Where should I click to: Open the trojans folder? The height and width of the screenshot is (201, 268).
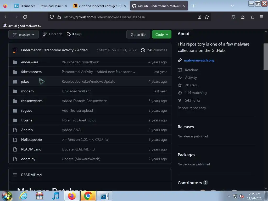tap(27, 120)
